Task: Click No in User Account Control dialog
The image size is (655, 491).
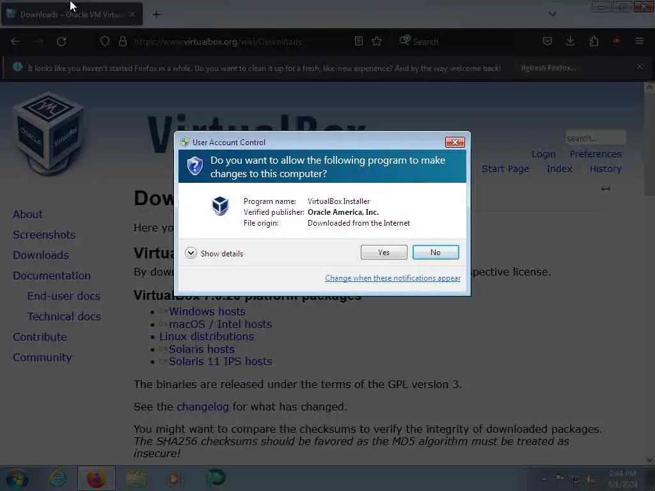Action: pyautogui.click(x=435, y=252)
